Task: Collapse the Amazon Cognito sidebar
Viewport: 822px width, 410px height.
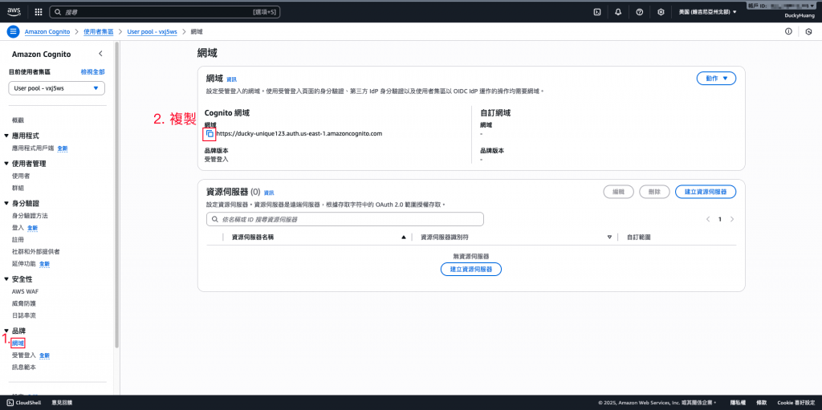Action: [x=100, y=54]
